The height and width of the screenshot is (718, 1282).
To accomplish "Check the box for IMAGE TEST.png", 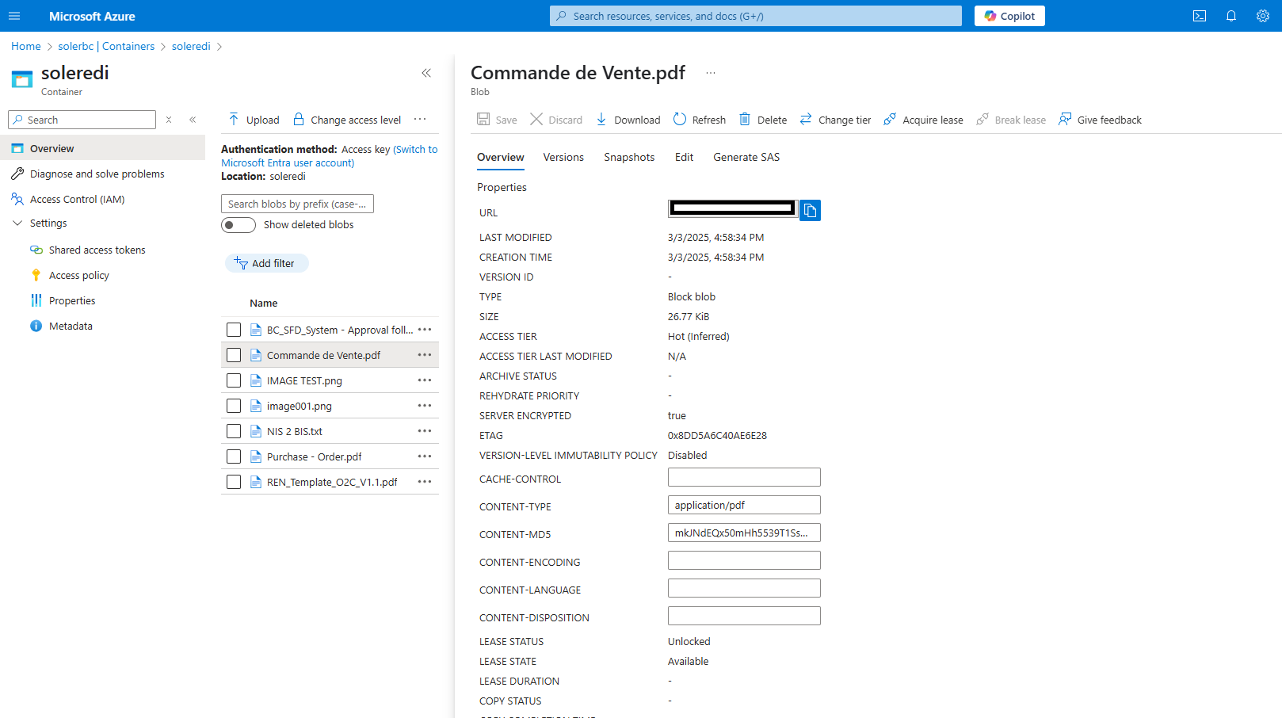I will (234, 380).
